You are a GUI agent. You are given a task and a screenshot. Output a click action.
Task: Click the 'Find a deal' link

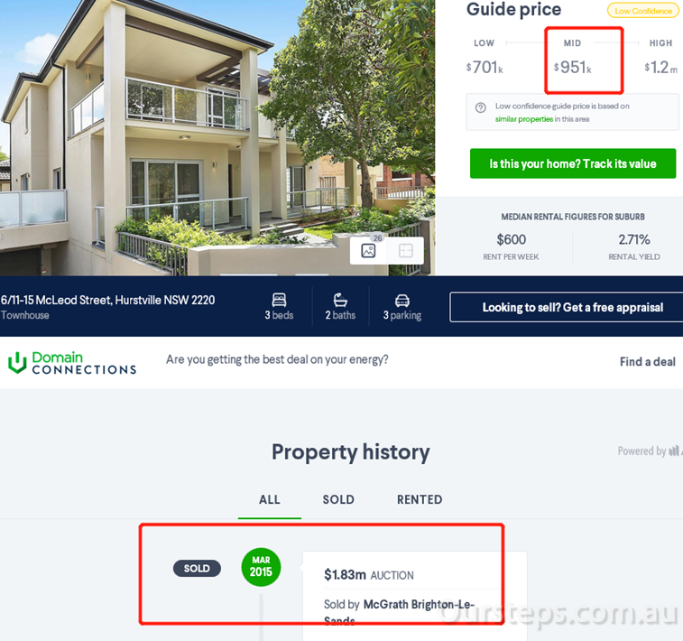pyautogui.click(x=647, y=362)
